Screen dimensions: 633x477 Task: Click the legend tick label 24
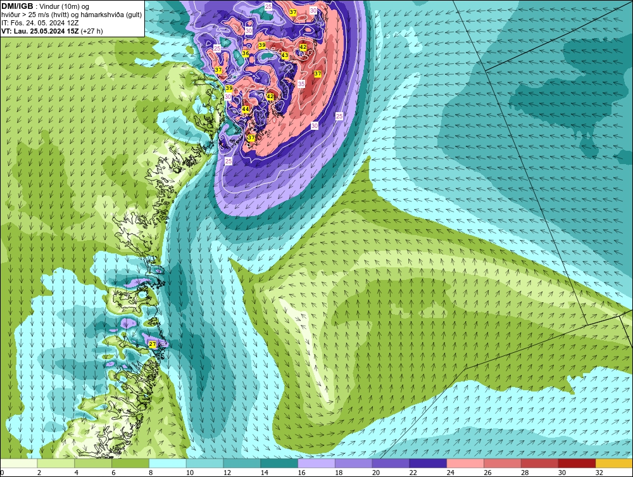click(450, 473)
